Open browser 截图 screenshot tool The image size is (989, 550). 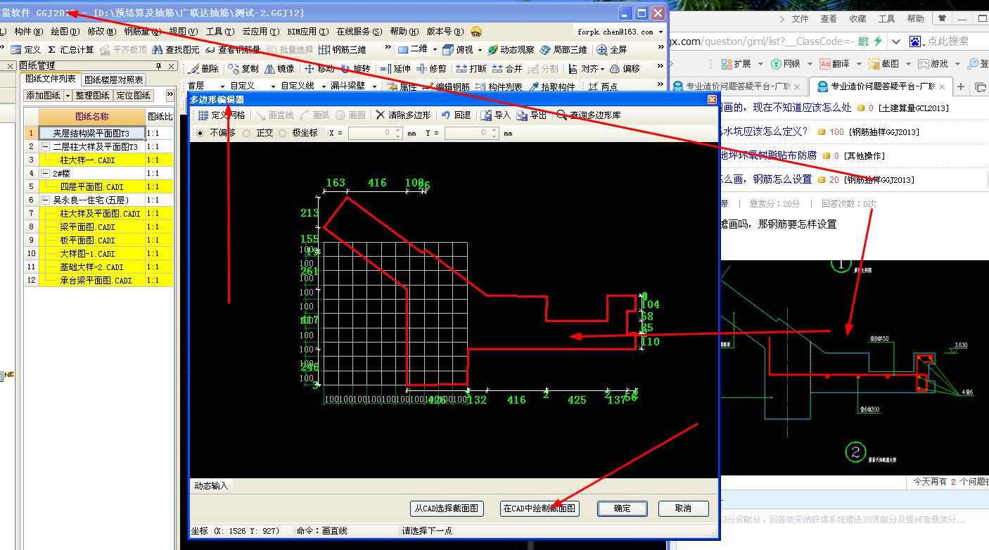coord(884,64)
